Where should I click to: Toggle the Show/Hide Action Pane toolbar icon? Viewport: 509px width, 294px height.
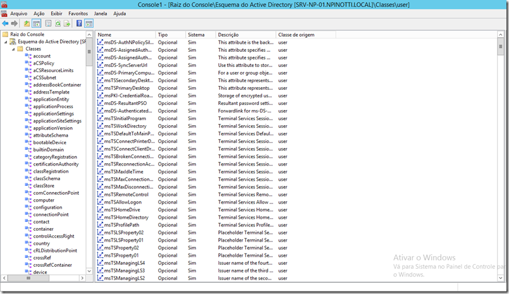click(89, 23)
